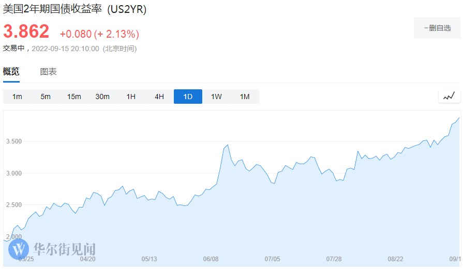Viewport: 463px width, 271px height.
Task: Show the 1M monthly interval
Action: point(245,97)
